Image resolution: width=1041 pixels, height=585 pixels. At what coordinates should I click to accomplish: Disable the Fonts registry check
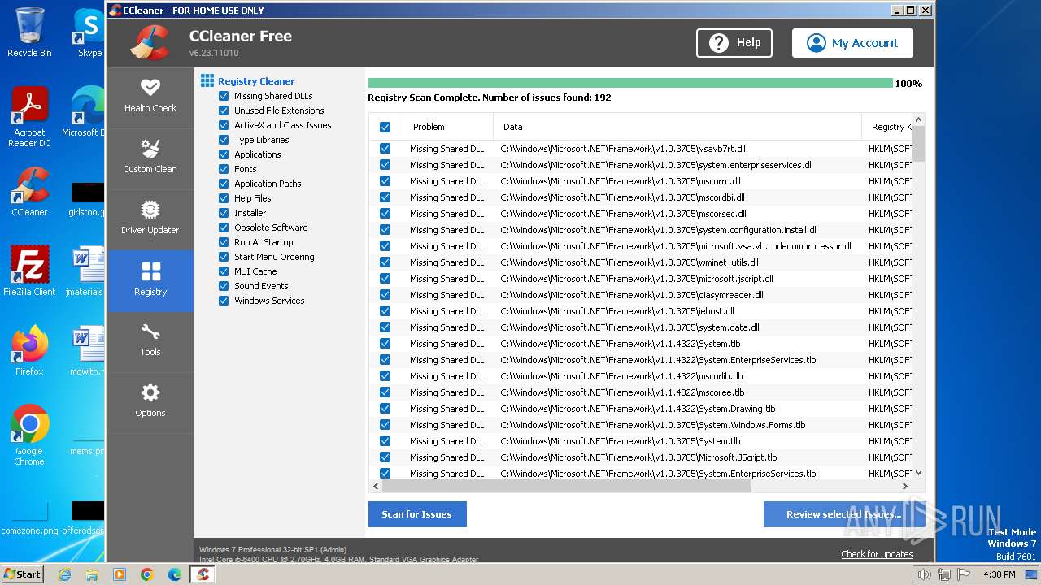tap(224, 169)
